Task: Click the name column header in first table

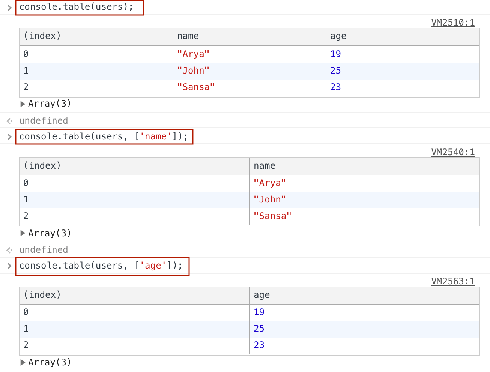Action: point(250,36)
